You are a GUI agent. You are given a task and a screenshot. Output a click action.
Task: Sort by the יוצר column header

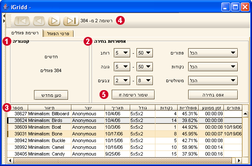tap(88, 108)
